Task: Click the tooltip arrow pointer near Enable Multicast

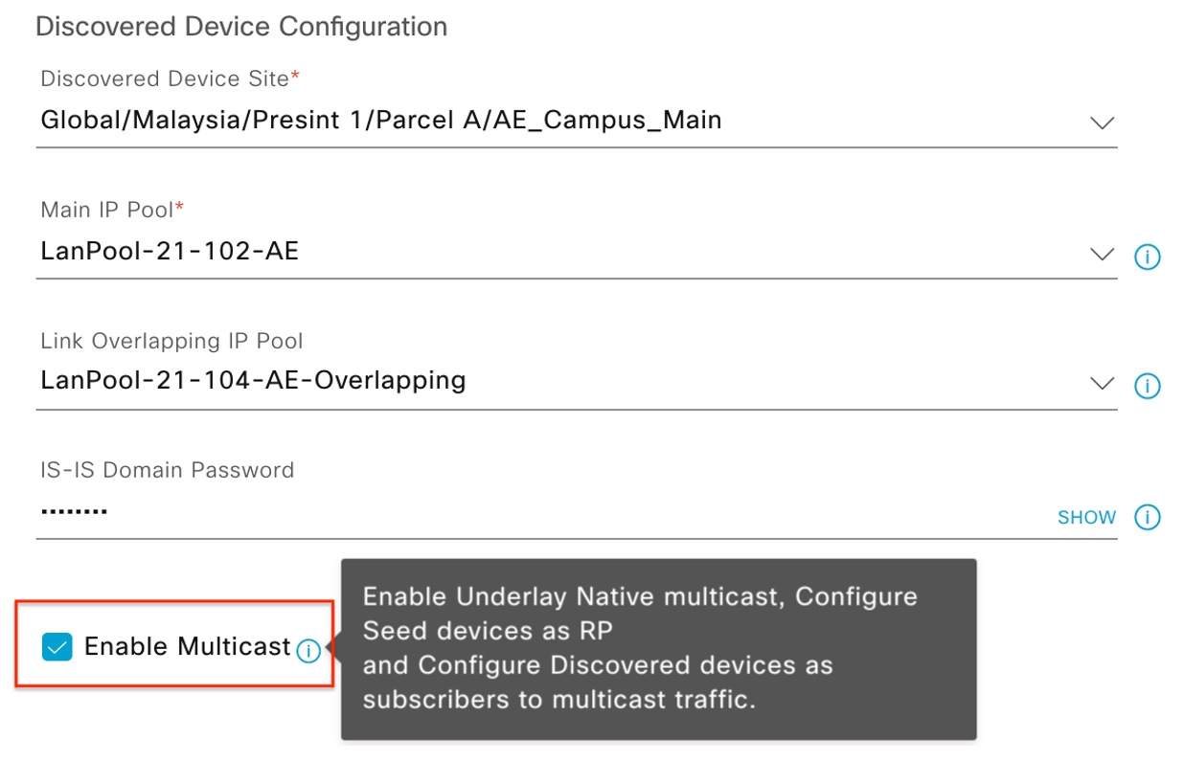Action: (330, 648)
